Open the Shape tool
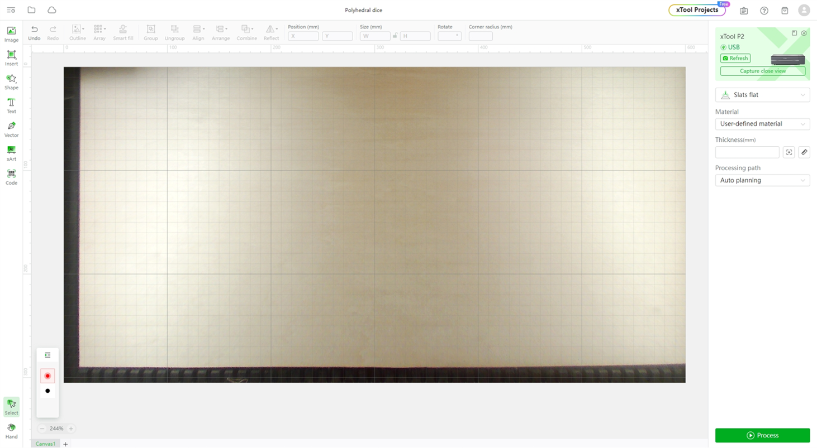Image resolution: width=817 pixels, height=448 pixels. coord(11,82)
